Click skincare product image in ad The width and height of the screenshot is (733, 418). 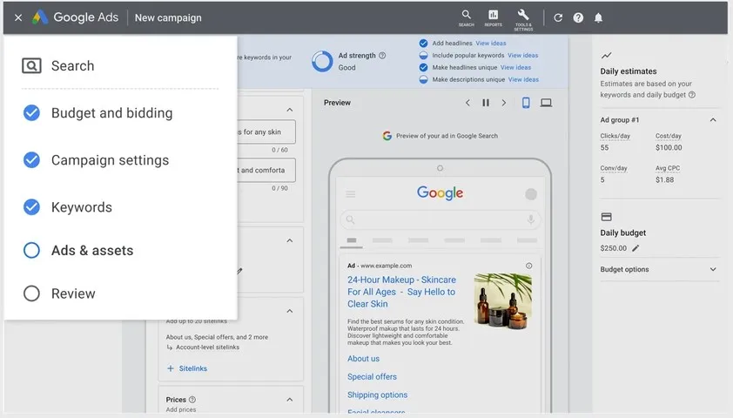[x=503, y=301]
